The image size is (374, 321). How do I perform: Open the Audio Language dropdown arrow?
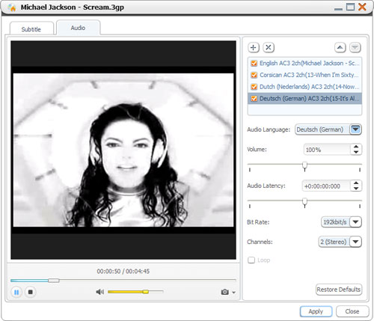click(355, 129)
